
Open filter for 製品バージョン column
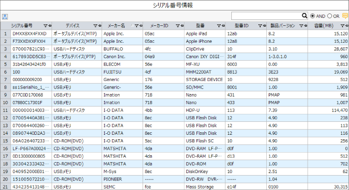[301, 26]
